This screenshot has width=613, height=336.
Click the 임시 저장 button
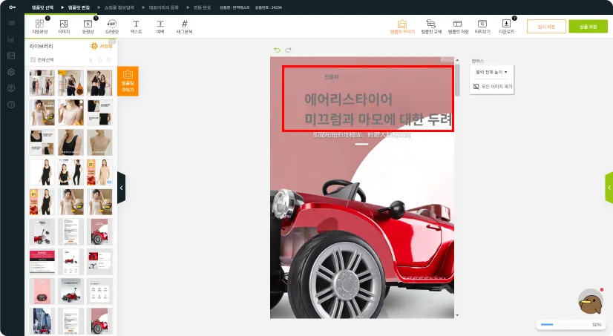click(x=545, y=27)
